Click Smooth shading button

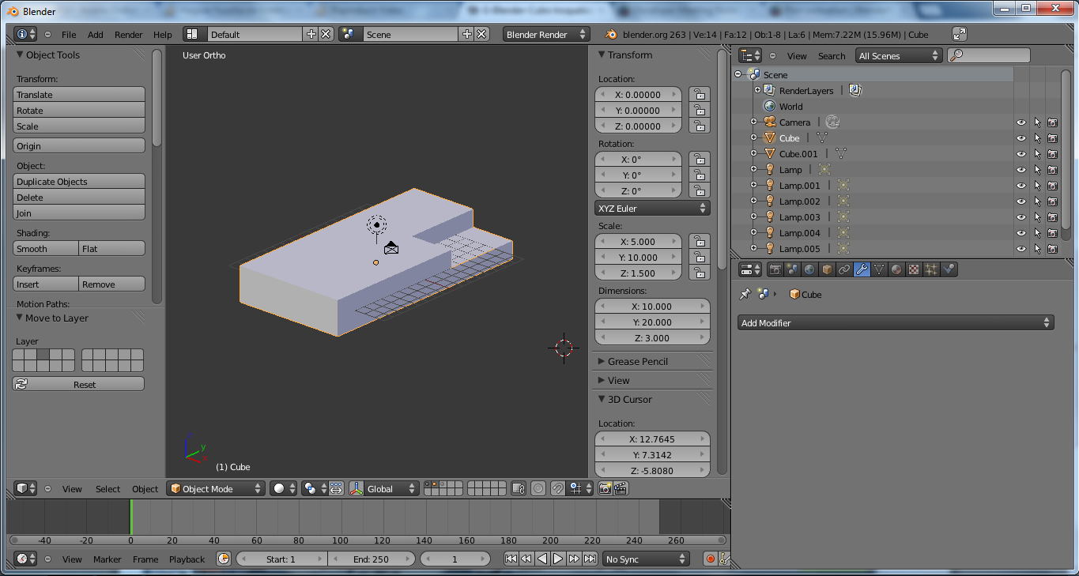(46, 249)
